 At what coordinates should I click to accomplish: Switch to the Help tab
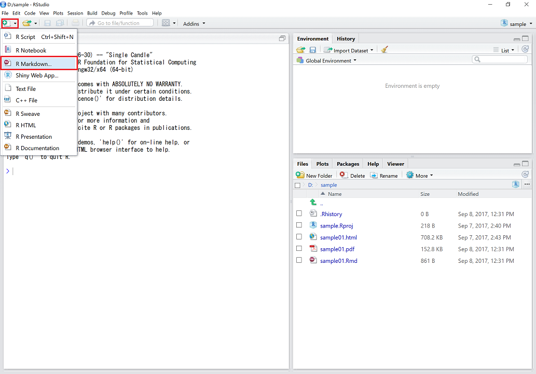tap(373, 164)
